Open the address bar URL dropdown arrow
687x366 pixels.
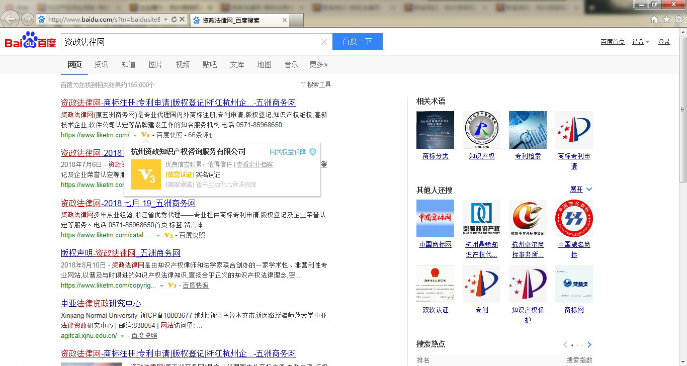(165, 20)
